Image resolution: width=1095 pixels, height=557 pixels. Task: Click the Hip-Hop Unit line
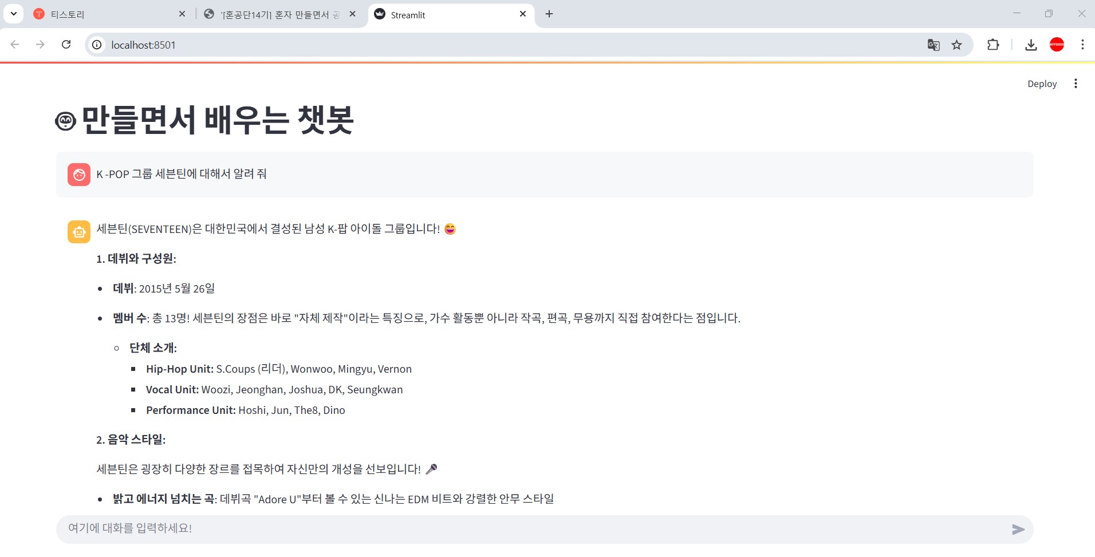pos(279,369)
